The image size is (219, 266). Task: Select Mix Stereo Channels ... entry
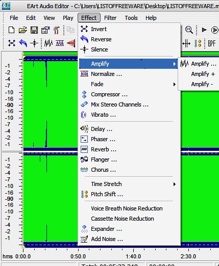coord(129,104)
